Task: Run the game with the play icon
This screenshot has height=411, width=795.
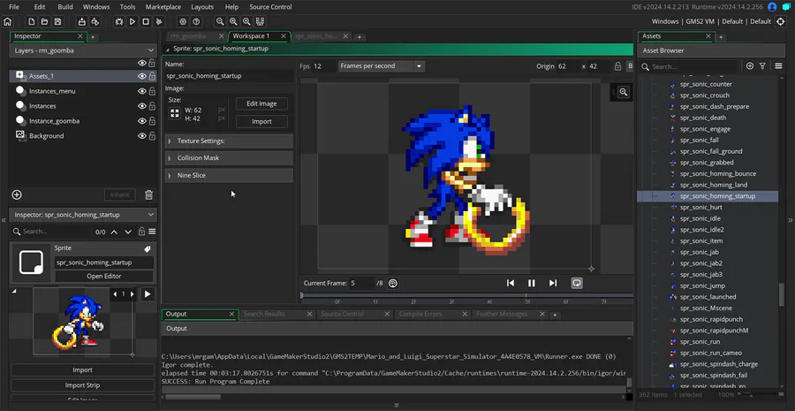Action: click(x=132, y=22)
